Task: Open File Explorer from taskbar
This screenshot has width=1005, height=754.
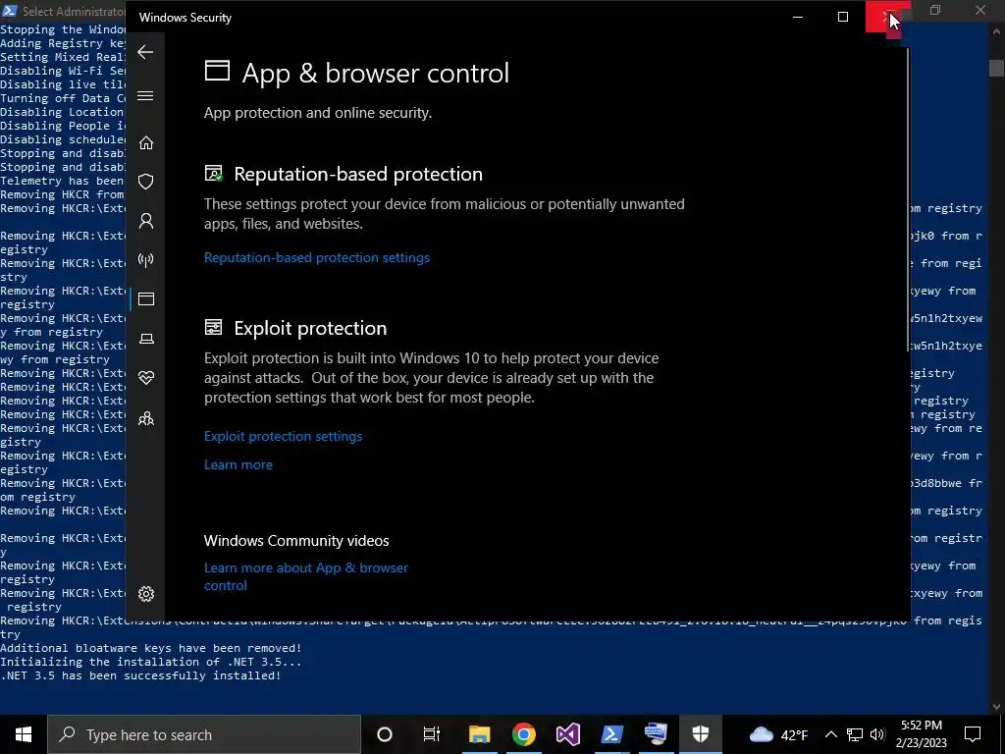Action: 479,734
